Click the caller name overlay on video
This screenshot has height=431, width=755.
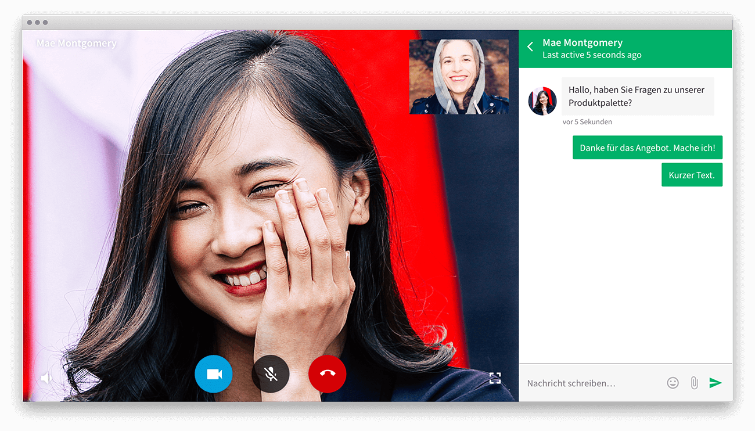pyautogui.click(x=77, y=44)
